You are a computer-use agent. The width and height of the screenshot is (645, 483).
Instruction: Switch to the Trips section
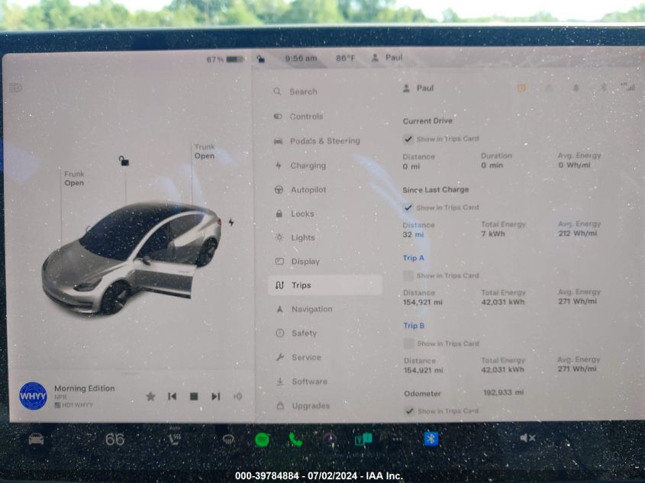(x=300, y=285)
